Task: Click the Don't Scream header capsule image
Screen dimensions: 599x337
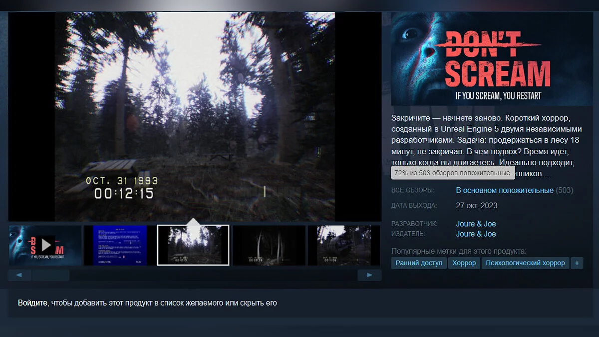Action: pyautogui.click(x=492, y=59)
